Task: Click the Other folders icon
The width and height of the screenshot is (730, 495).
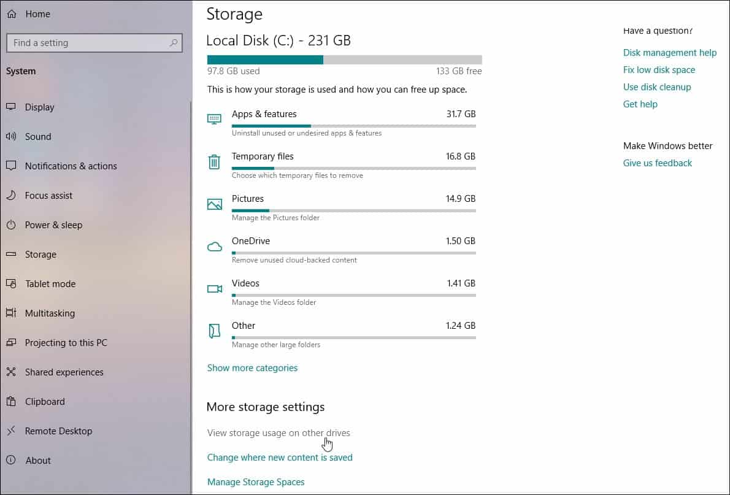Action: 214,331
